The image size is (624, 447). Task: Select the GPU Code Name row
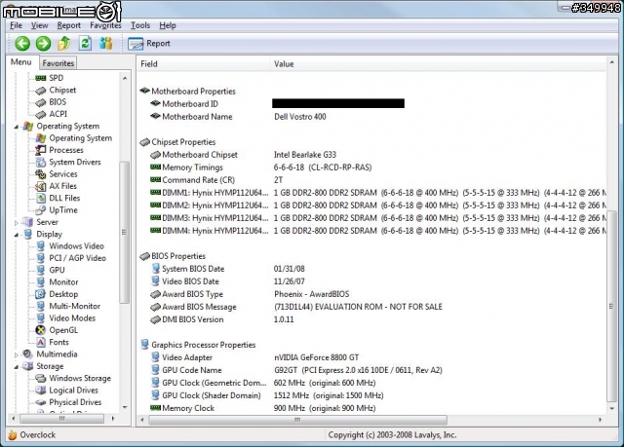(370, 370)
